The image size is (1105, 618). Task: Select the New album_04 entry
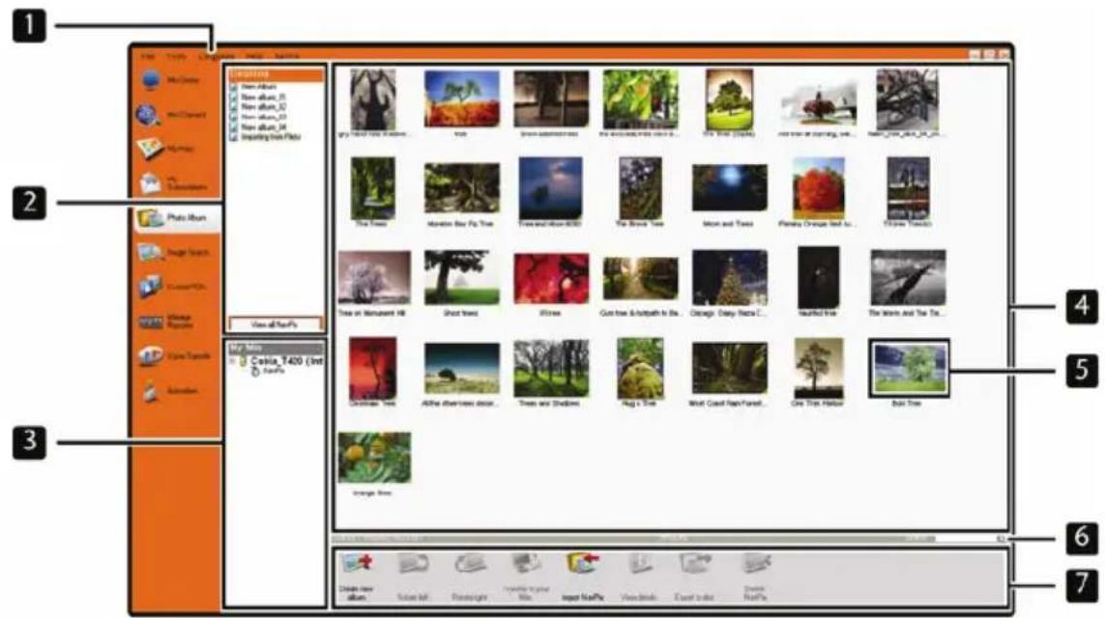point(257,127)
